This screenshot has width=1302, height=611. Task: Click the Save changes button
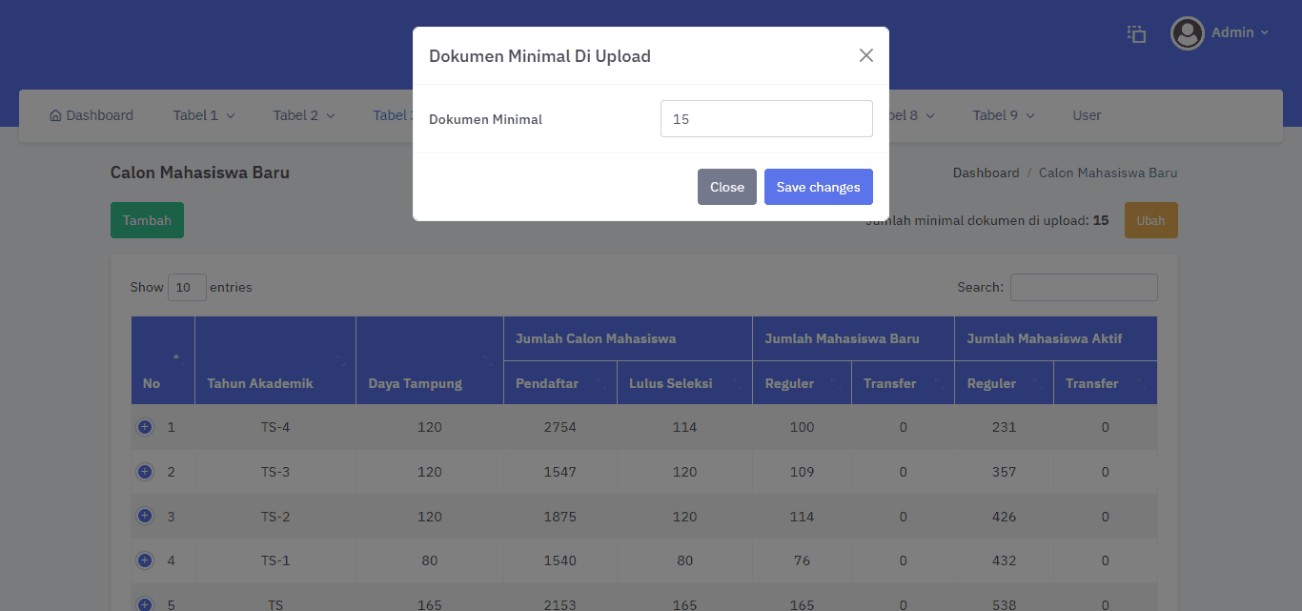pos(818,187)
